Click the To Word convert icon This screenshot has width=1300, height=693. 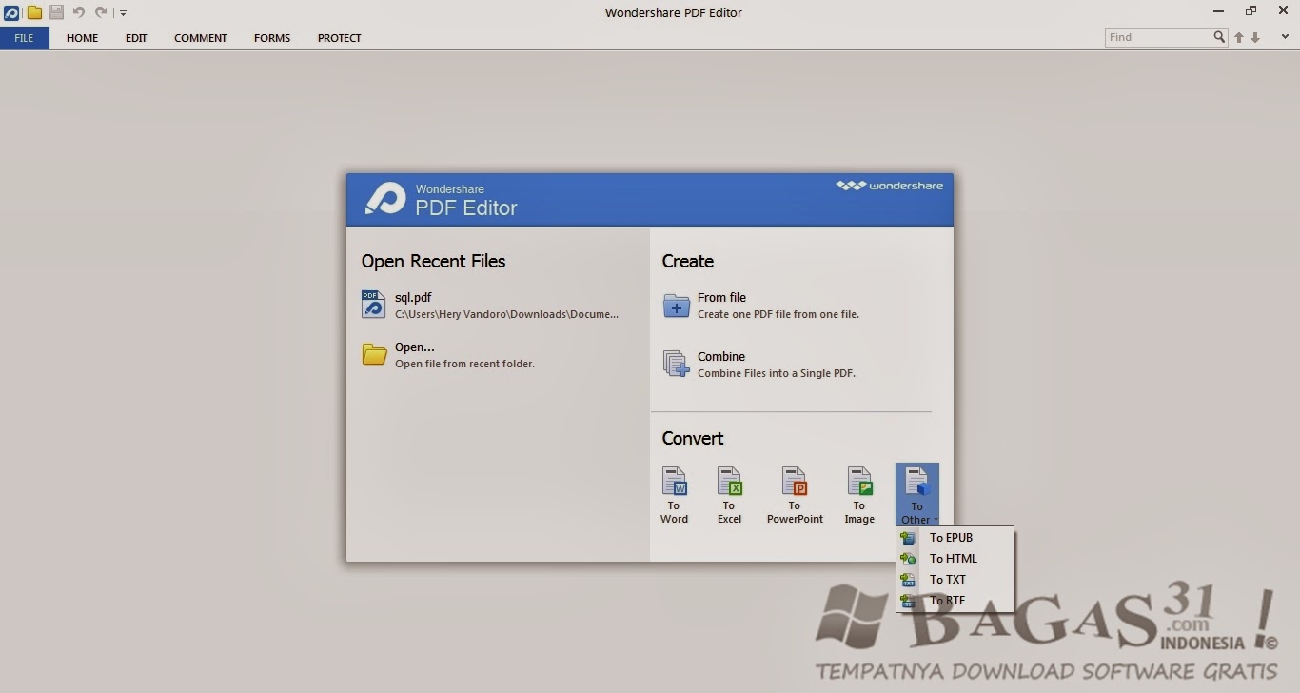pos(674,481)
